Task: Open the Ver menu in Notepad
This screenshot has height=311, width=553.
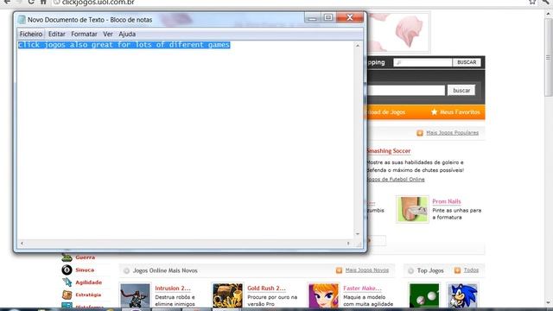Action: [x=107, y=34]
